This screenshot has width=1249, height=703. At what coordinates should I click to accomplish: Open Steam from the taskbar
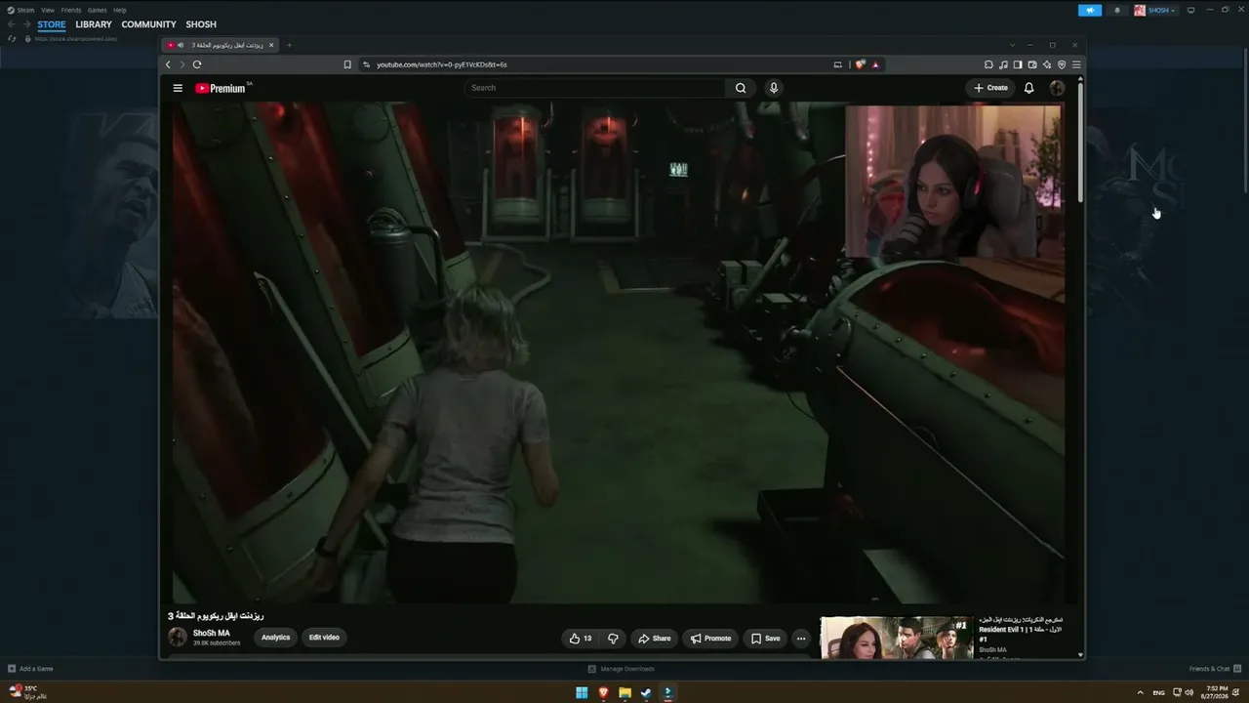[x=646, y=692]
